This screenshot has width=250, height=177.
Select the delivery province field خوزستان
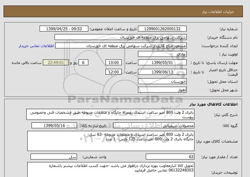click(x=162, y=81)
